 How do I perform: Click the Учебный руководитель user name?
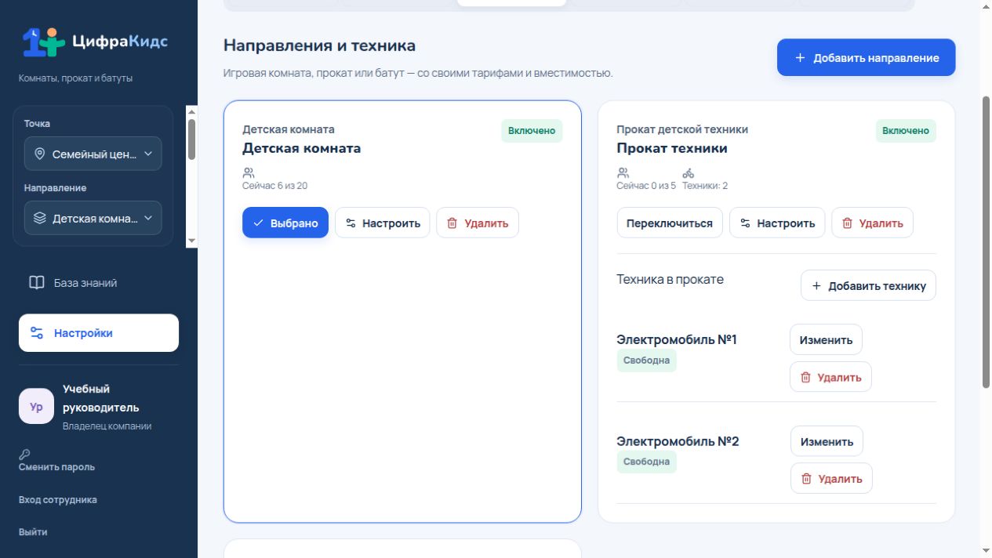(x=100, y=398)
